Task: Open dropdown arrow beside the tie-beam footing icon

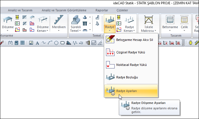Action: coord(90,30)
